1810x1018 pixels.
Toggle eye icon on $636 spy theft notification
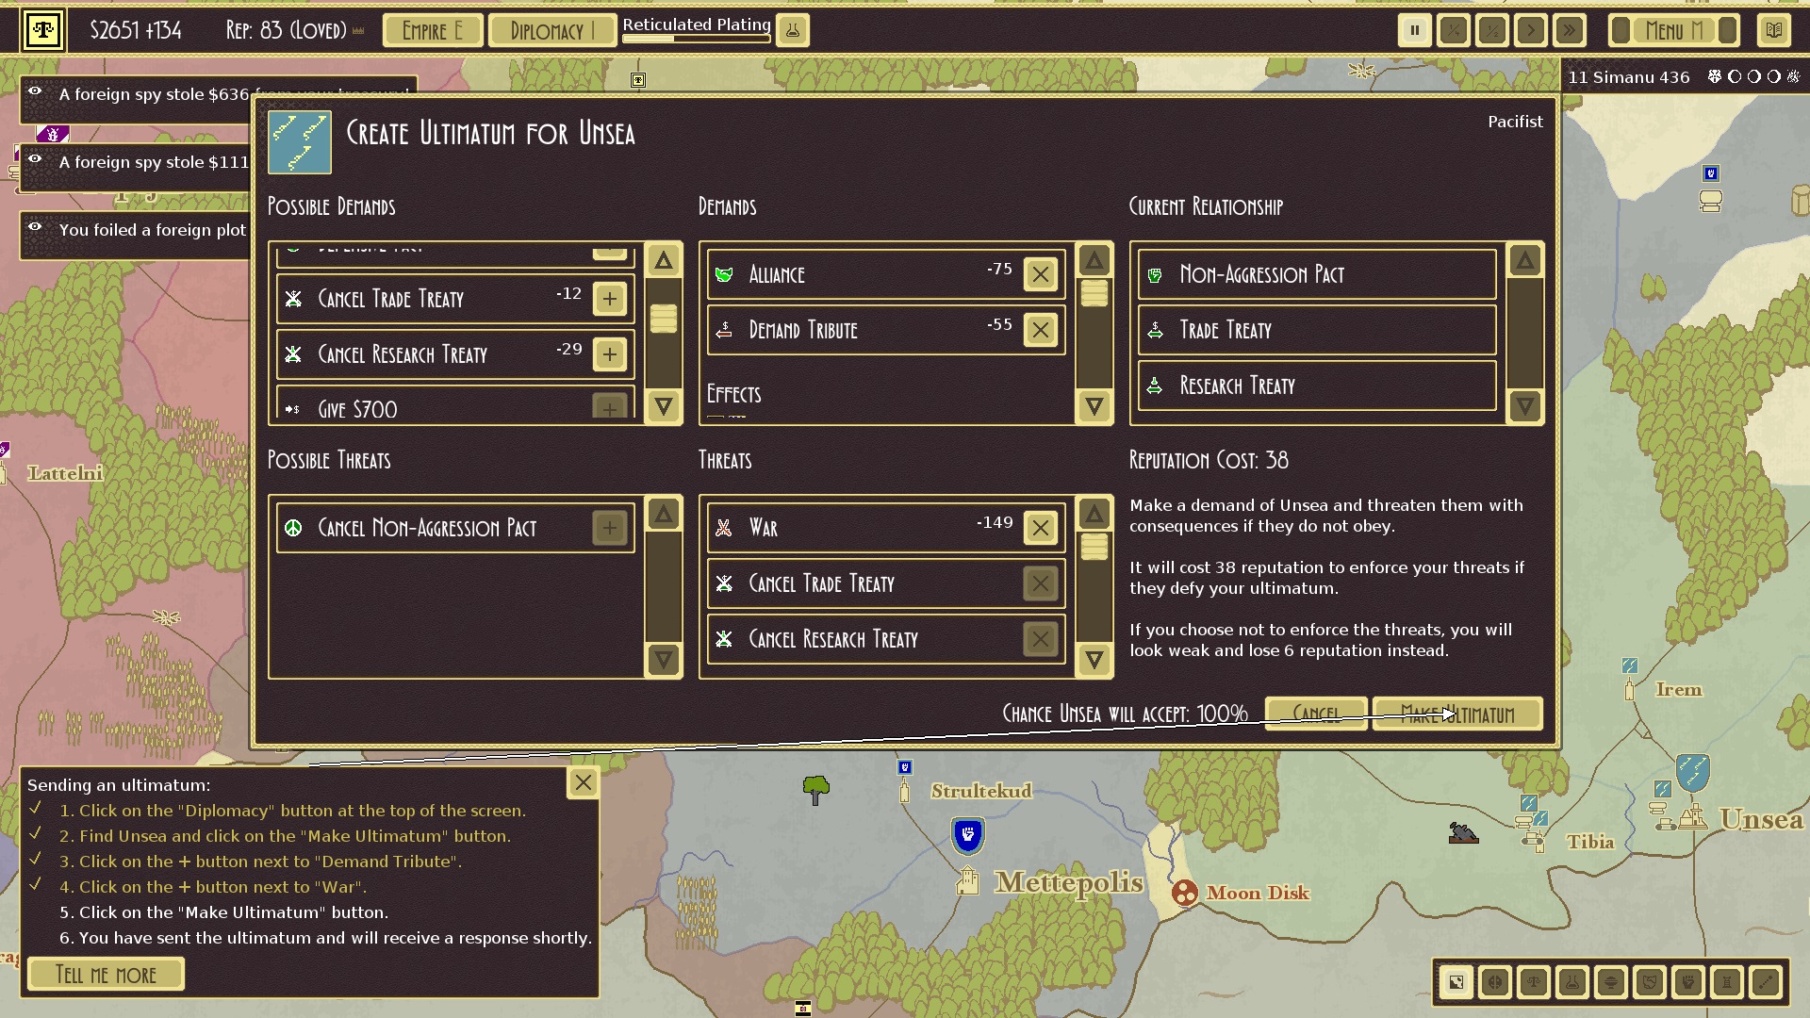pyautogui.click(x=35, y=91)
